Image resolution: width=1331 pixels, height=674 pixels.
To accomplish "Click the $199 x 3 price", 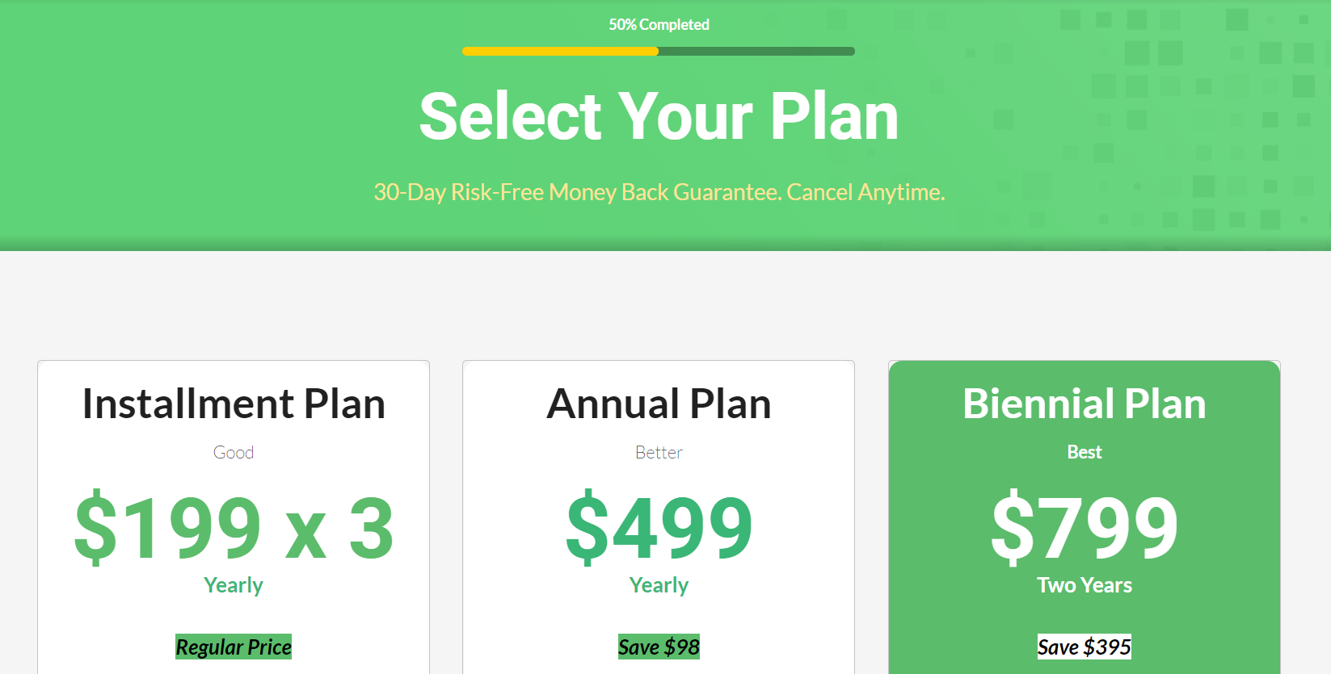I will click(234, 528).
